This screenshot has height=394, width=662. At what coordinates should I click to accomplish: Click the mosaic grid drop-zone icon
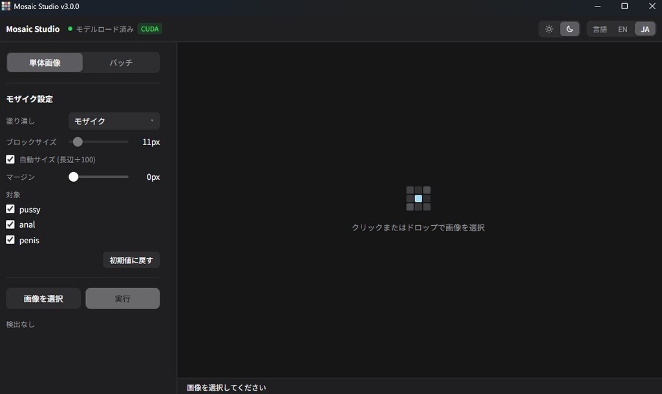tap(418, 199)
